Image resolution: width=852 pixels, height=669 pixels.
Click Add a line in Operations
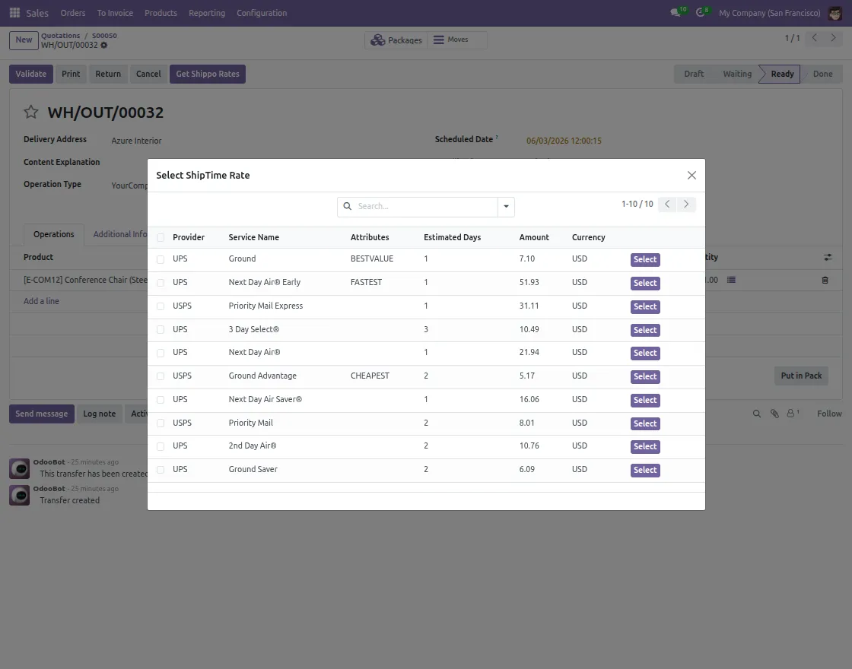[x=41, y=301]
